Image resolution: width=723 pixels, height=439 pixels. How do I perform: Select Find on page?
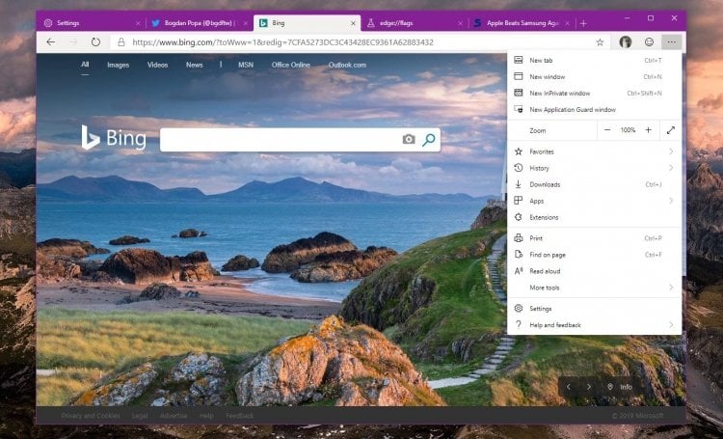[595, 255]
